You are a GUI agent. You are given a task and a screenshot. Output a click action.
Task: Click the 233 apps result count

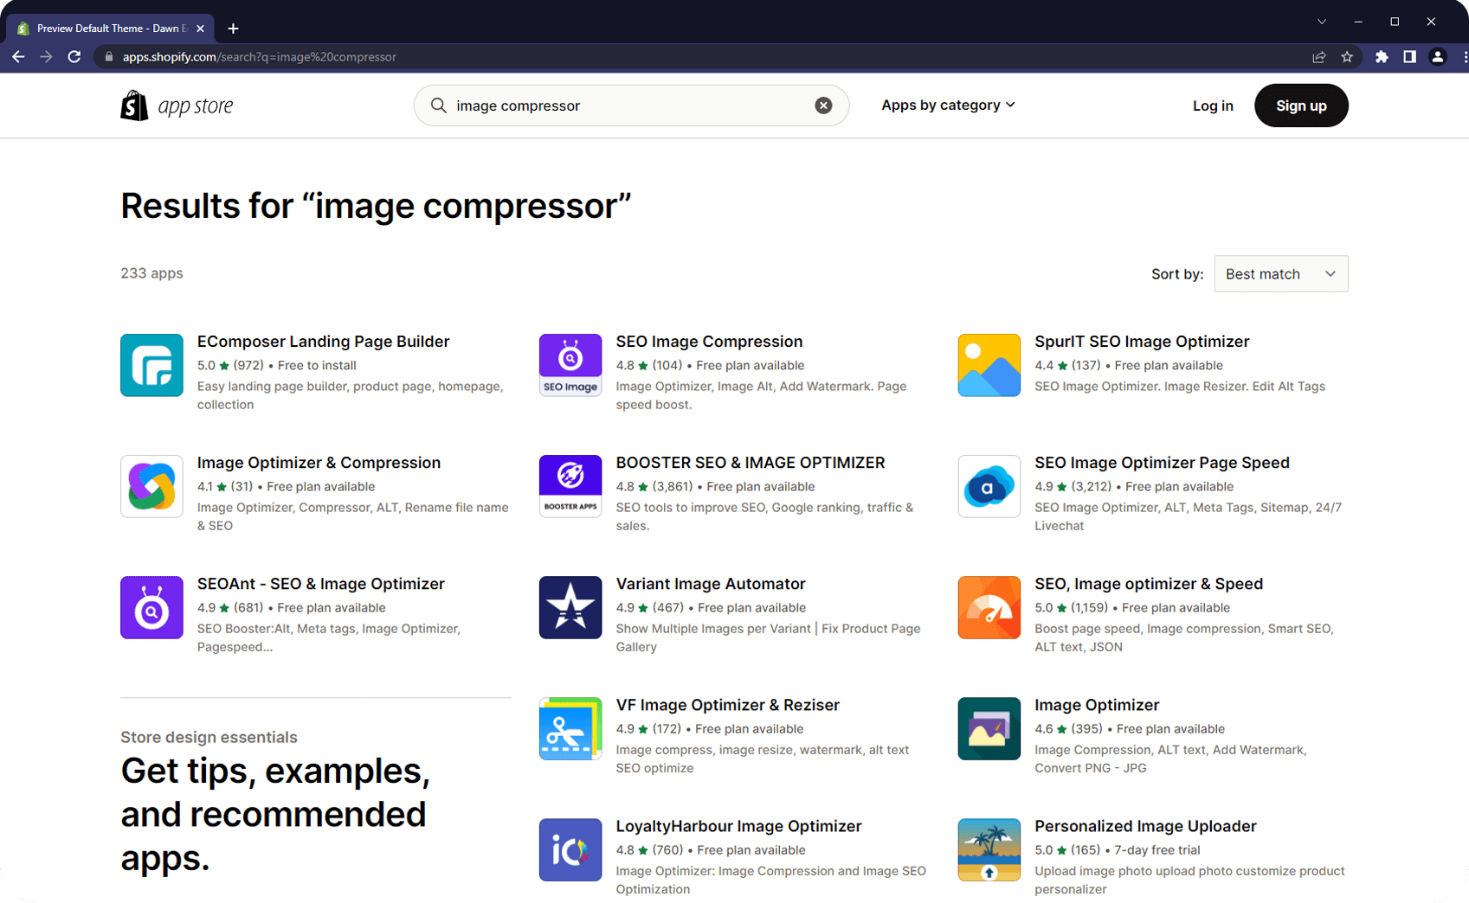151,273
